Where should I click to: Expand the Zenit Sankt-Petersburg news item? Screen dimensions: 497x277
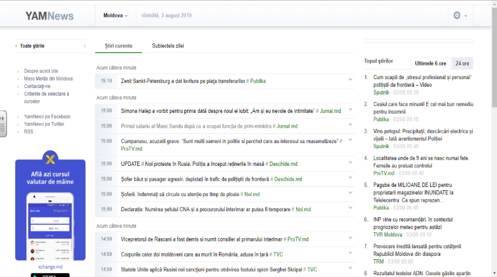pos(350,80)
